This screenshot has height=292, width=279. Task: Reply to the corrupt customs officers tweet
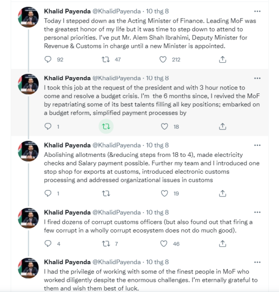click(x=48, y=243)
